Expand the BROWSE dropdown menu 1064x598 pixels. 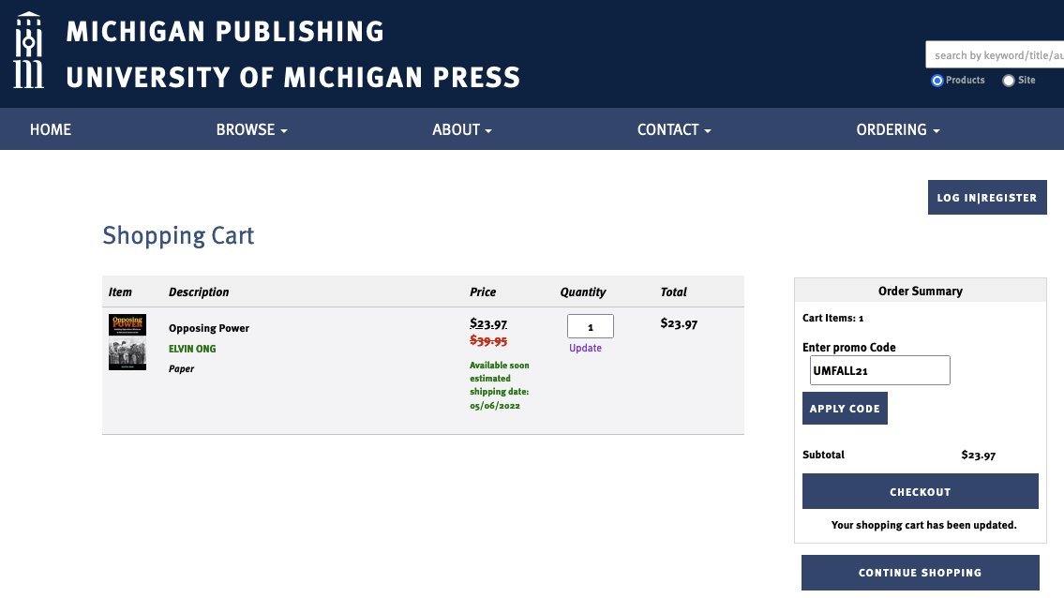pos(252,129)
